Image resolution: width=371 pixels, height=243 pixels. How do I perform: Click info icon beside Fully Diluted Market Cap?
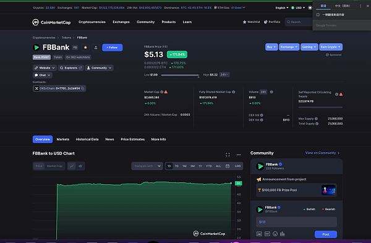coord(234,92)
